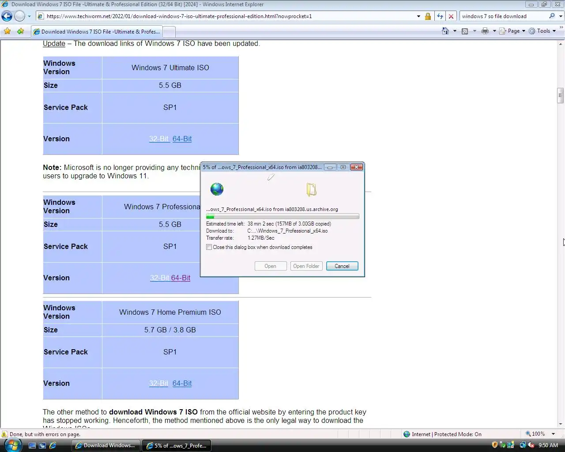565x452 pixels.
Task: Click Home Premium 32-Bit link
Action: tap(158, 383)
